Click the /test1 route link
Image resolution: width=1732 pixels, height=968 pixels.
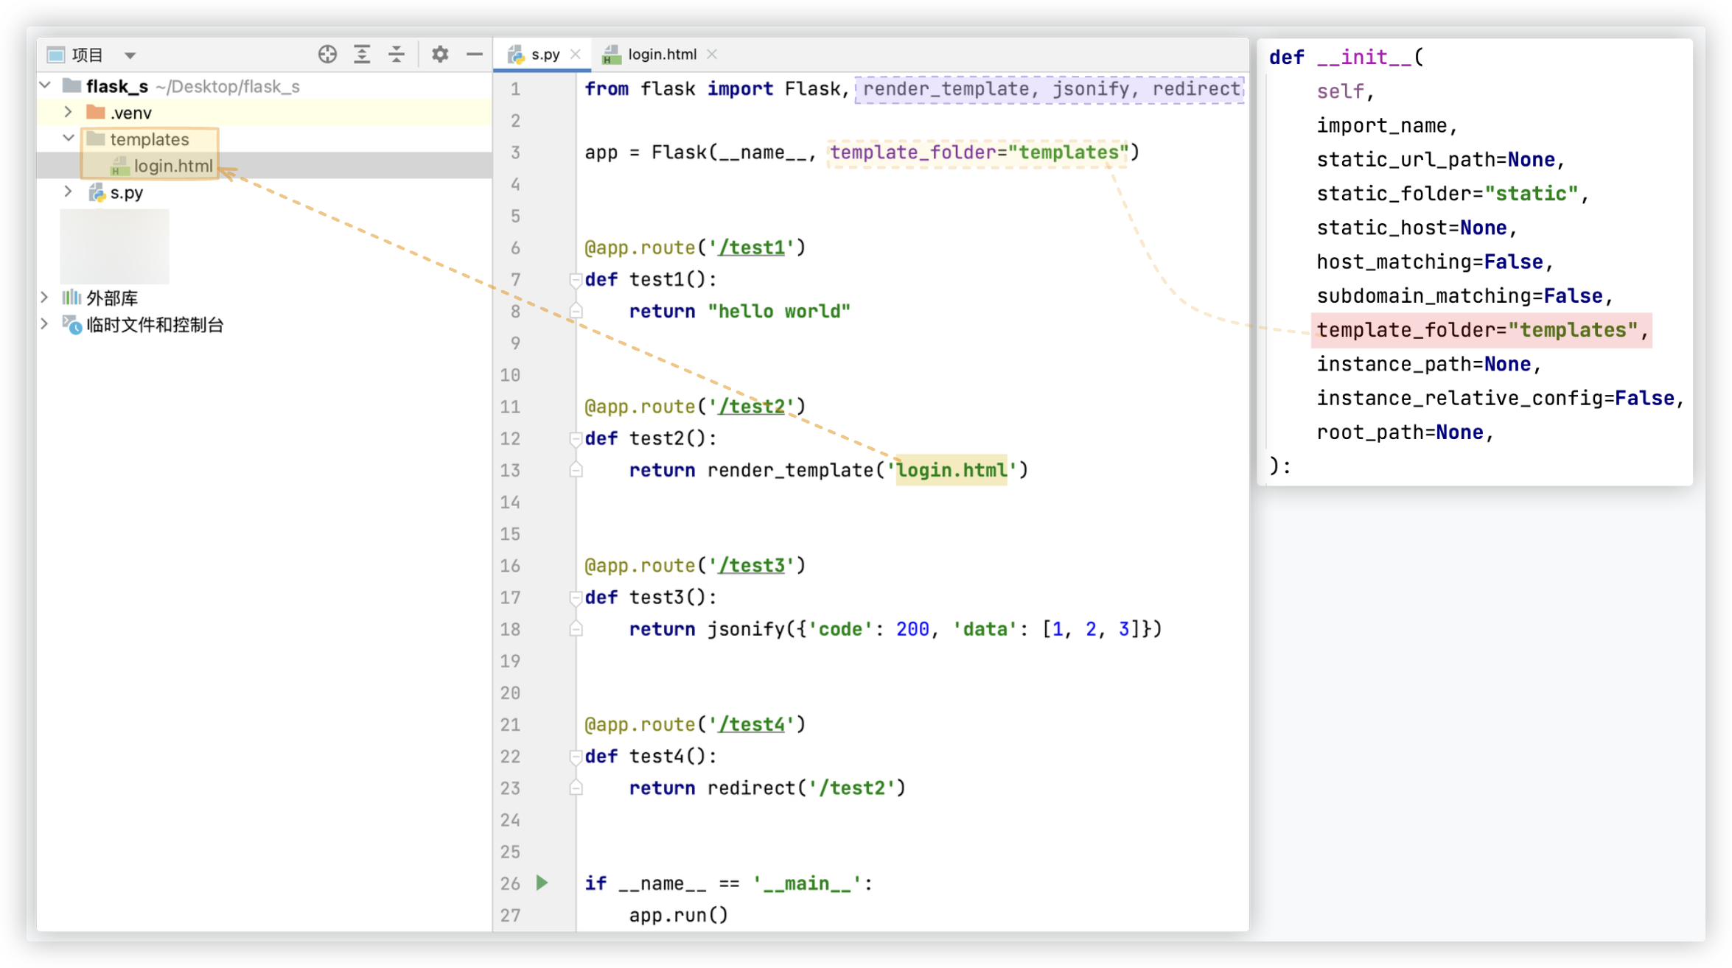[x=752, y=248]
